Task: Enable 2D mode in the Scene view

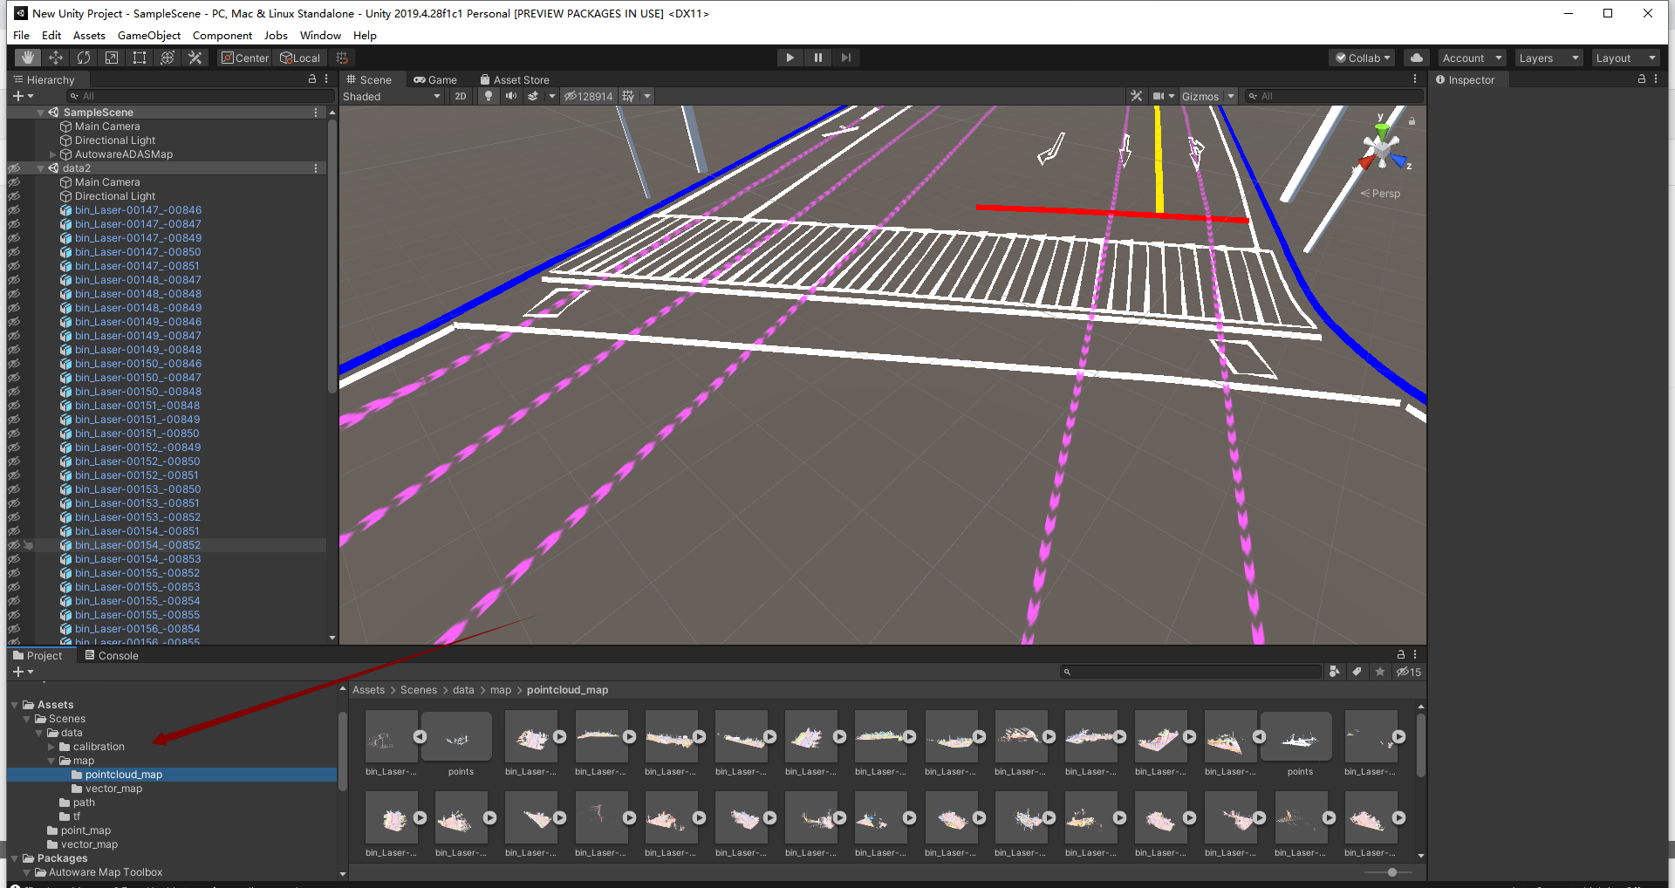Action: point(460,96)
